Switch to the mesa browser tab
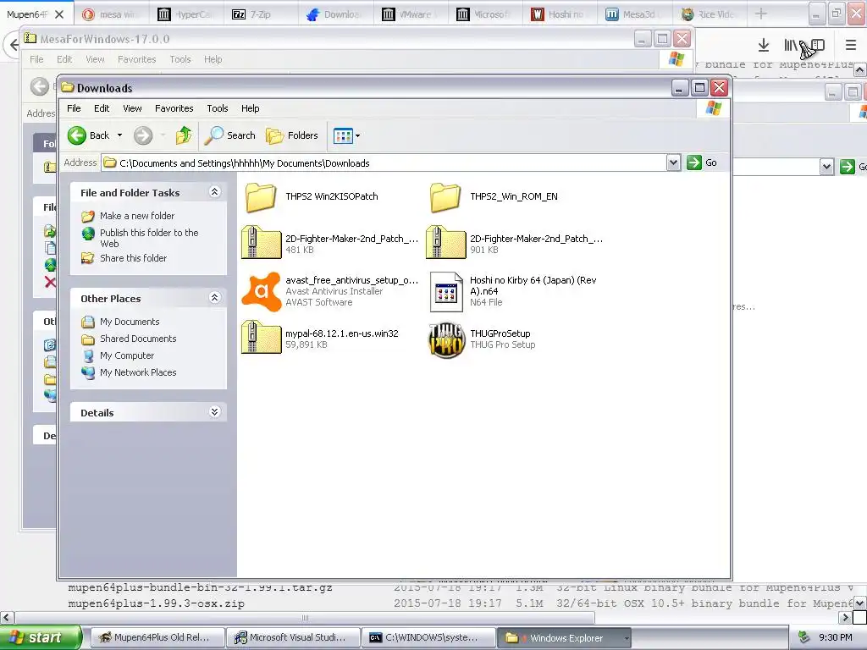Image resolution: width=867 pixels, height=650 pixels. [111, 14]
